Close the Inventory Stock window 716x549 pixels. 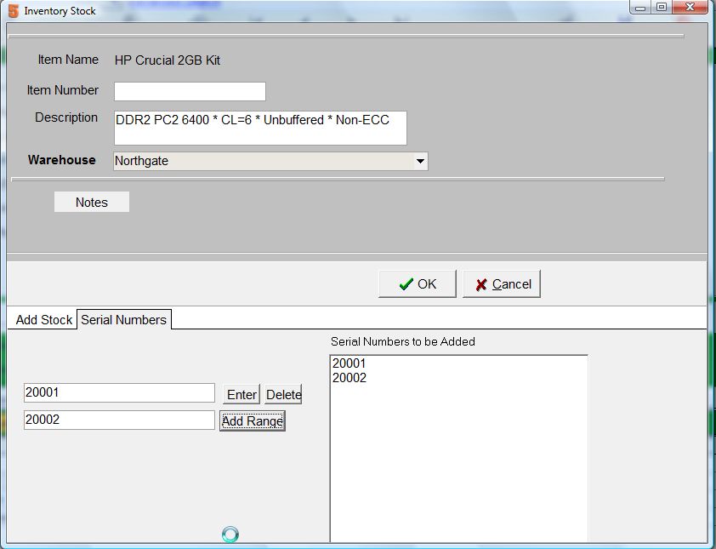tap(690, 8)
